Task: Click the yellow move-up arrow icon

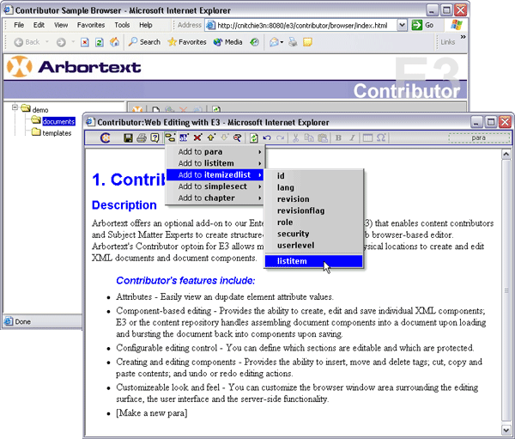Action: [x=211, y=137]
